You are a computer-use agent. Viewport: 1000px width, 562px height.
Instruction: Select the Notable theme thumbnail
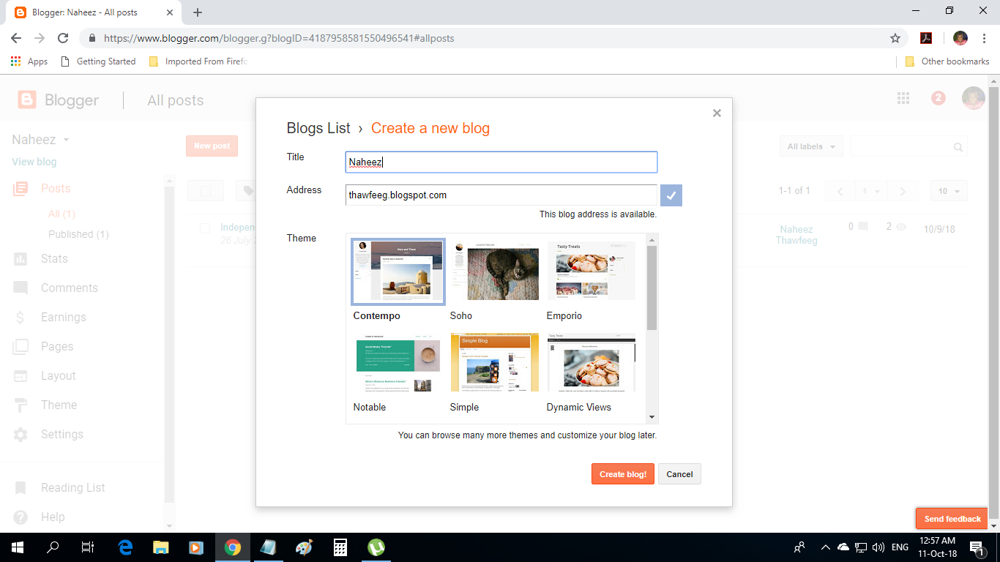(398, 363)
